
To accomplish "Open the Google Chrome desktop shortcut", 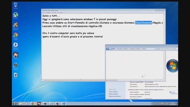I will 15,36.
